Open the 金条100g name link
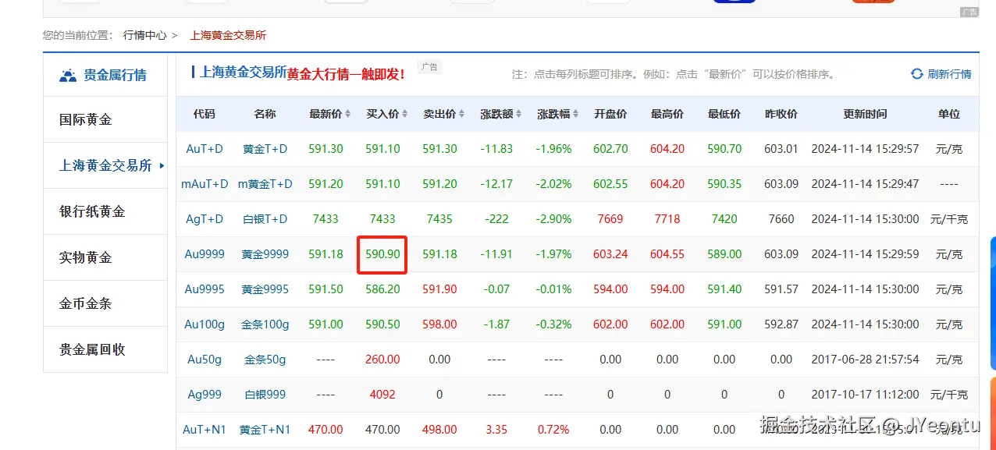 [265, 324]
